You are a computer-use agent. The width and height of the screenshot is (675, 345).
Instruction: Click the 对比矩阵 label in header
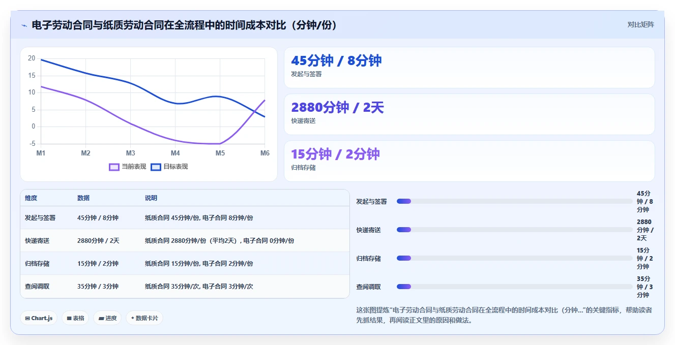[x=640, y=24]
